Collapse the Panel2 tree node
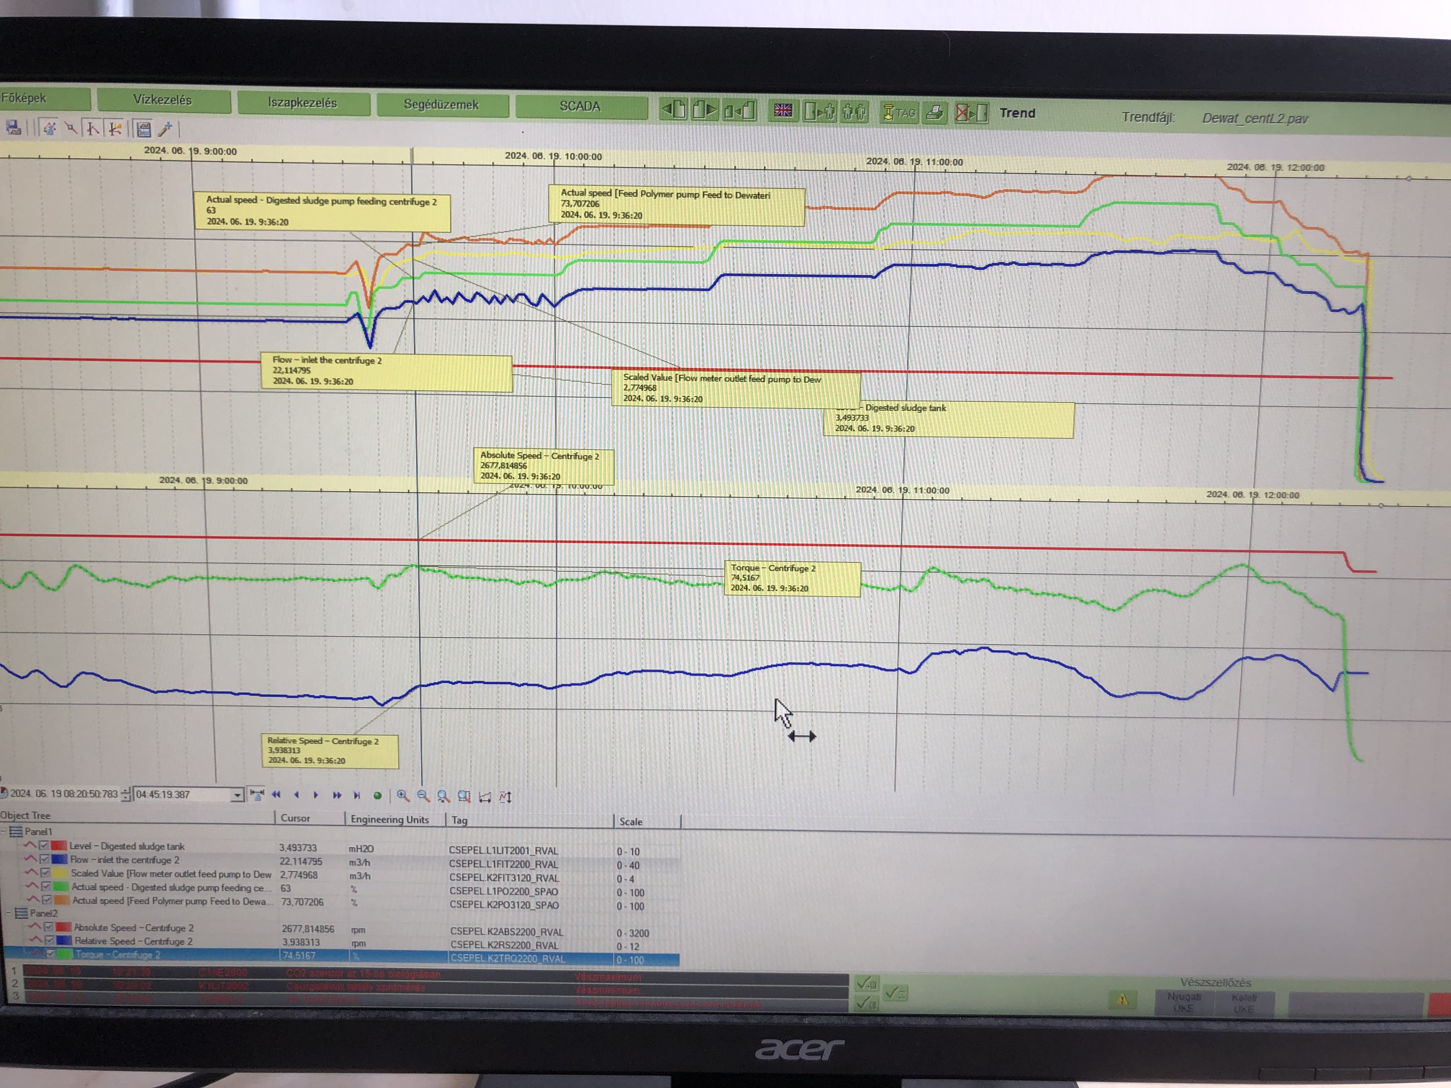Image resolution: width=1451 pixels, height=1088 pixels. [x=9, y=913]
